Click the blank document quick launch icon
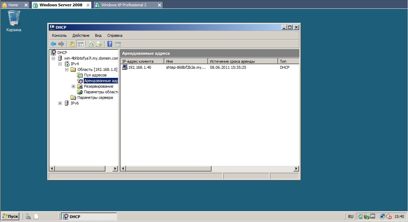408x222 pixels. (x=36, y=216)
